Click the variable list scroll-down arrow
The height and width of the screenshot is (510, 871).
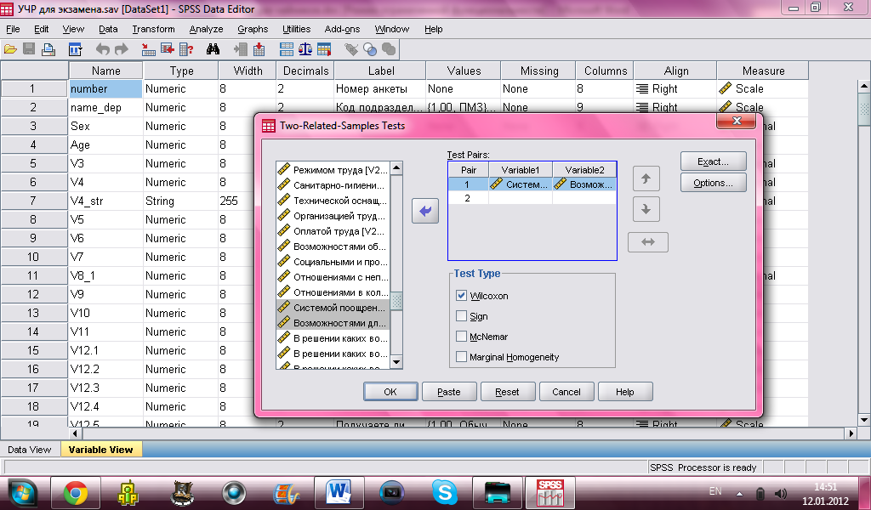396,362
